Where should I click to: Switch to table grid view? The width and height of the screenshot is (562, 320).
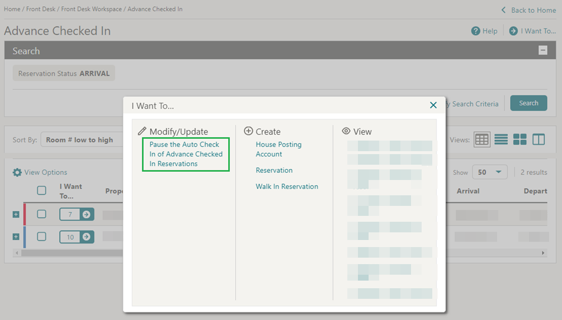point(482,139)
